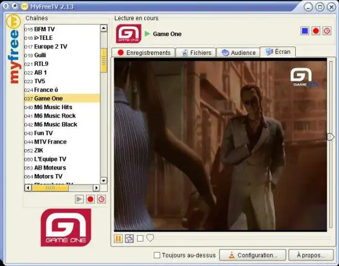Viewport: 339px width, 266px height.
Task: Close the MyFreeTV window
Action: (331, 7)
